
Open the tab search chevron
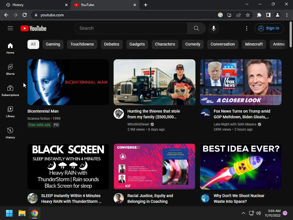pos(247,4)
